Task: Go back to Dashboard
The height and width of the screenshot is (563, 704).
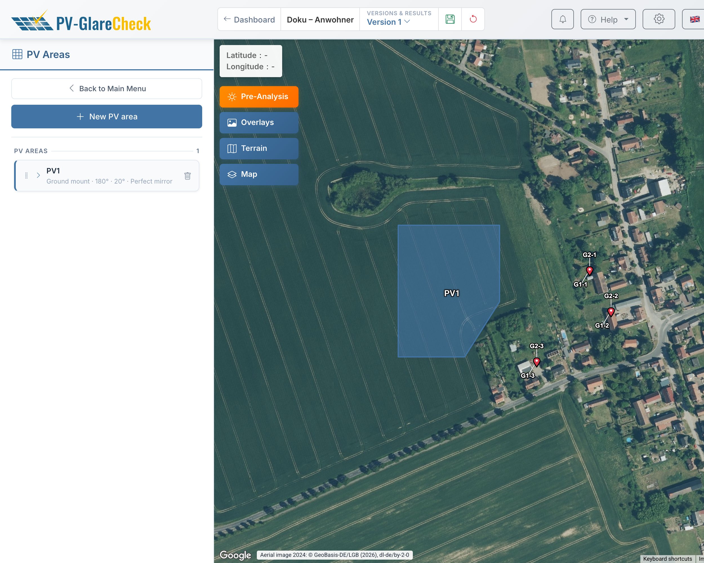Action: pyautogui.click(x=249, y=19)
